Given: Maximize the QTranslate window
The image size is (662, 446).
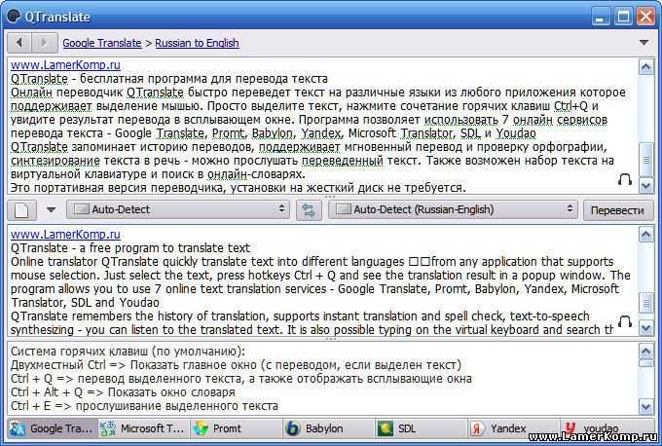Looking at the screenshot, I should 623,17.
